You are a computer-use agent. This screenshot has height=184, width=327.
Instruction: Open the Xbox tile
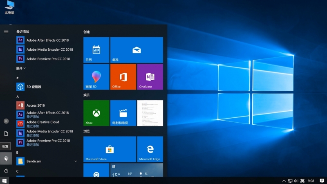pos(96,113)
